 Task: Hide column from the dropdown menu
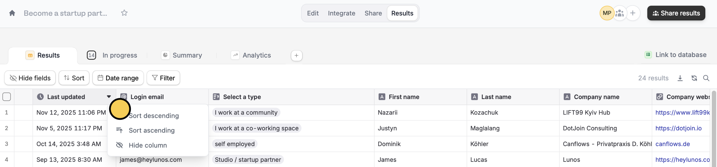pos(148,145)
